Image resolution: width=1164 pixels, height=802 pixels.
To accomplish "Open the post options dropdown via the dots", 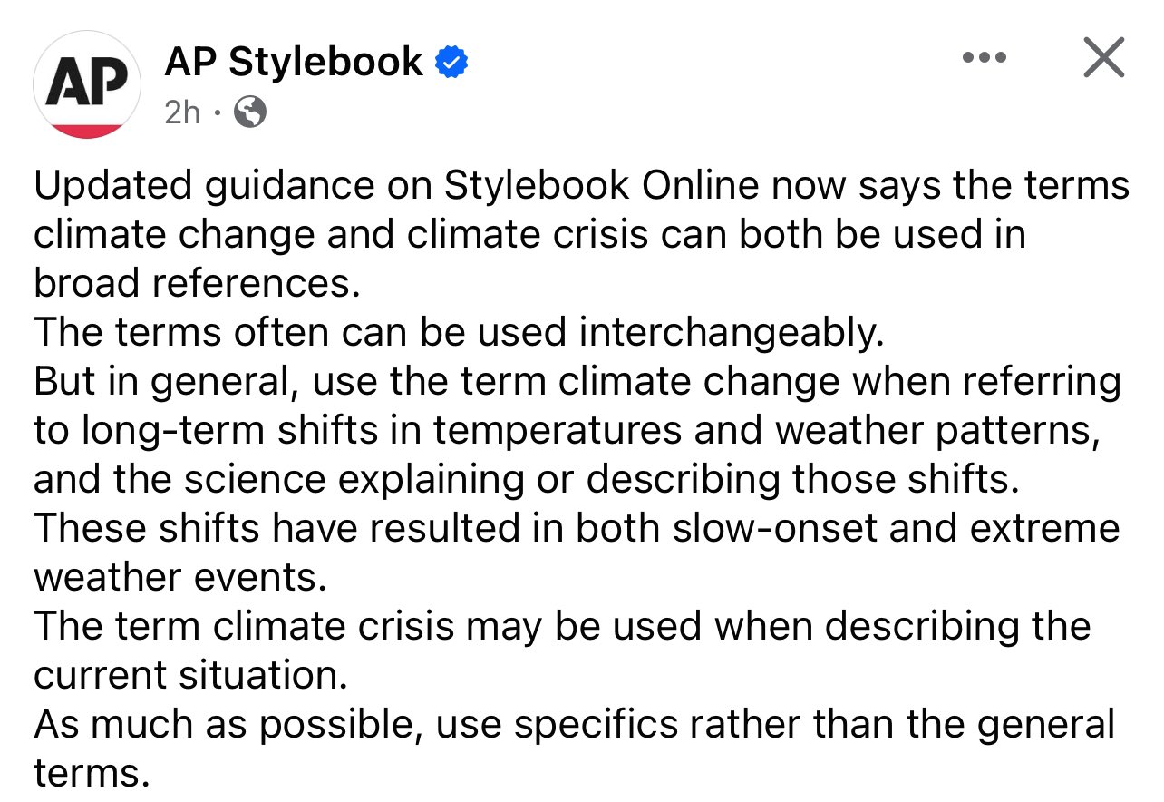I will (984, 56).
